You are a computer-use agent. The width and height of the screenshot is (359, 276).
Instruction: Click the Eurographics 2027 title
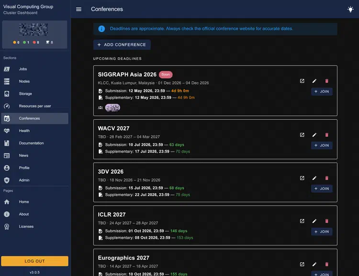(123, 258)
